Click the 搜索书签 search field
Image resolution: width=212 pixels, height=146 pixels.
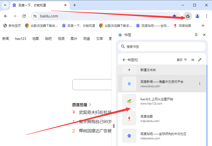pyautogui.click(x=162, y=47)
